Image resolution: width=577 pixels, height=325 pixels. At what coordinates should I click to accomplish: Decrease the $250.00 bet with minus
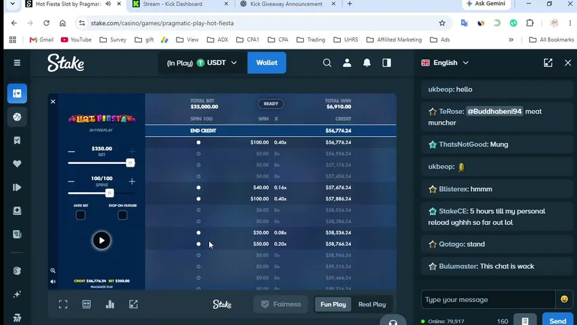(72, 152)
